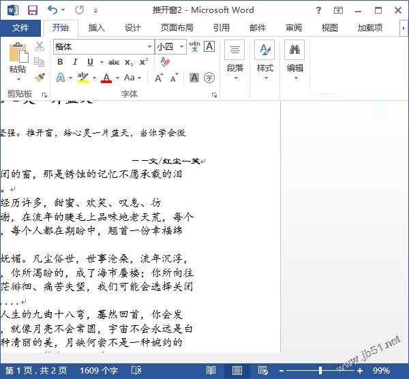Viewport: 409px width, 379px height.
Task: Save the document with the floppy disk icon
Action: [x=33, y=10]
